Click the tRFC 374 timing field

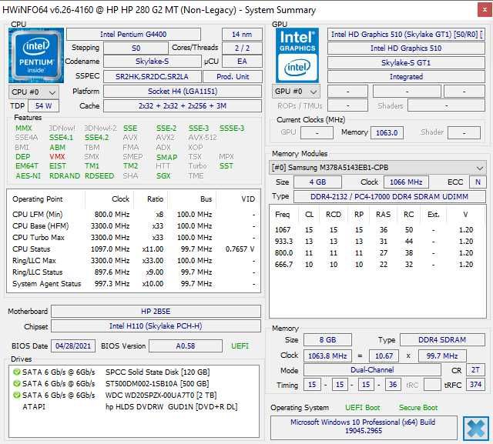click(x=476, y=385)
